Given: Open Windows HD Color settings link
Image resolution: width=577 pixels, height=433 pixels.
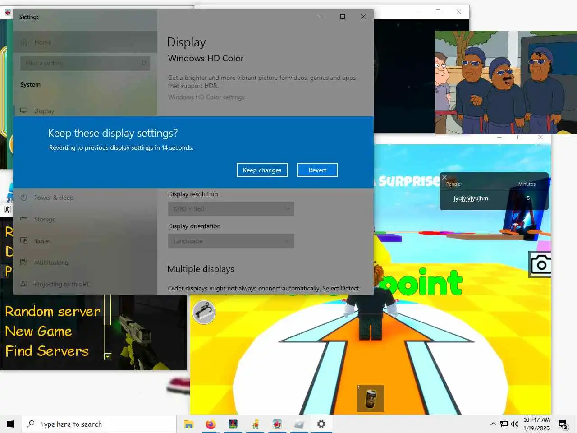Looking at the screenshot, I should click(206, 97).
